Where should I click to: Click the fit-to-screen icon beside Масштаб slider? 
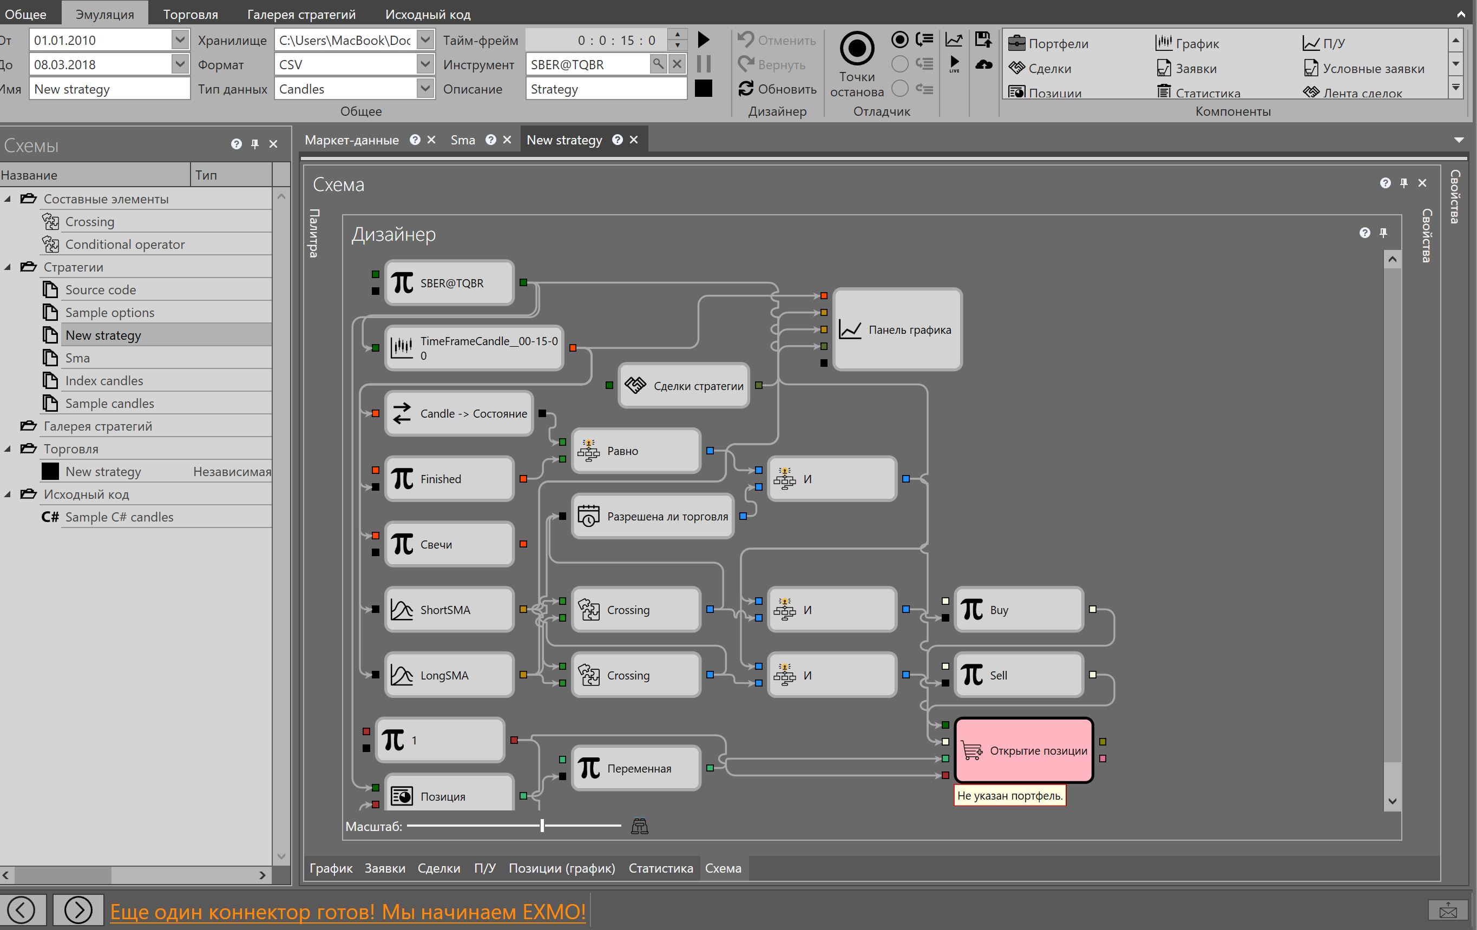639,826
